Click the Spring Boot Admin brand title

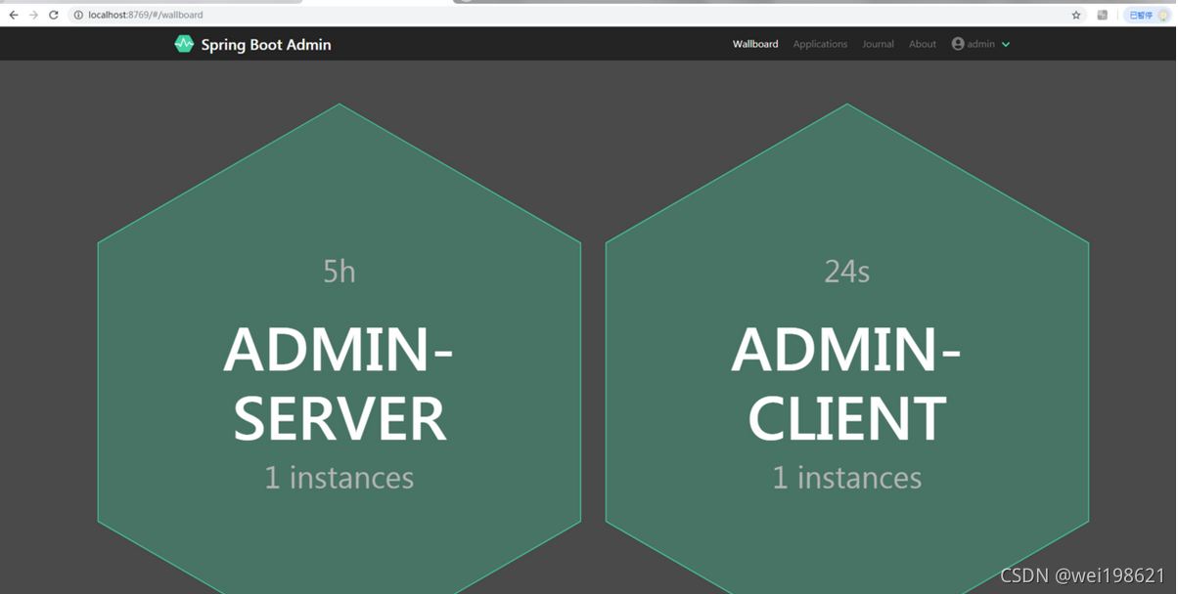point(266,45)
